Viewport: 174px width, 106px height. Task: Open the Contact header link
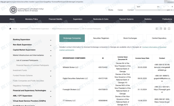coord(131,10)
